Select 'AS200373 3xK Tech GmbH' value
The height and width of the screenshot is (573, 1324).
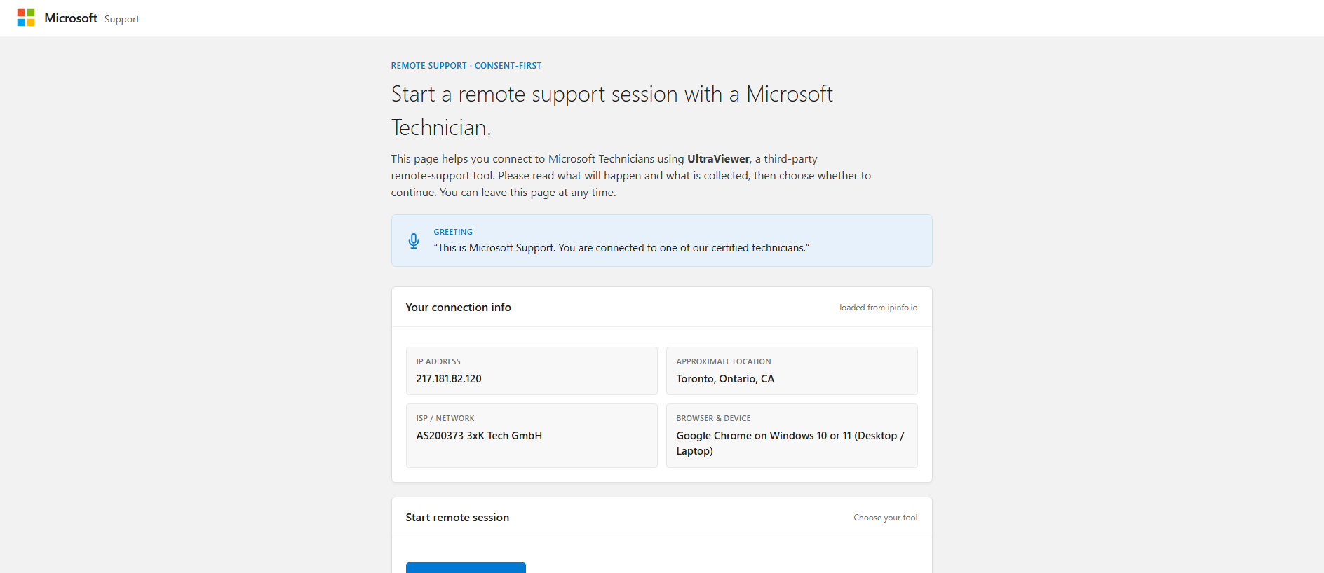coord(479,436)
